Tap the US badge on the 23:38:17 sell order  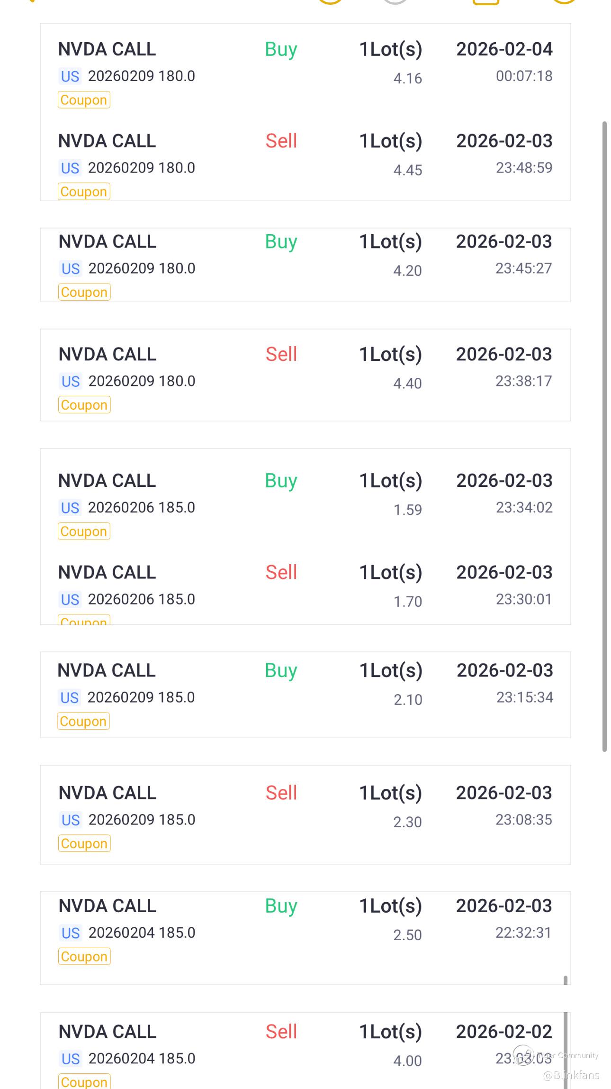click(x=71, y=382)
